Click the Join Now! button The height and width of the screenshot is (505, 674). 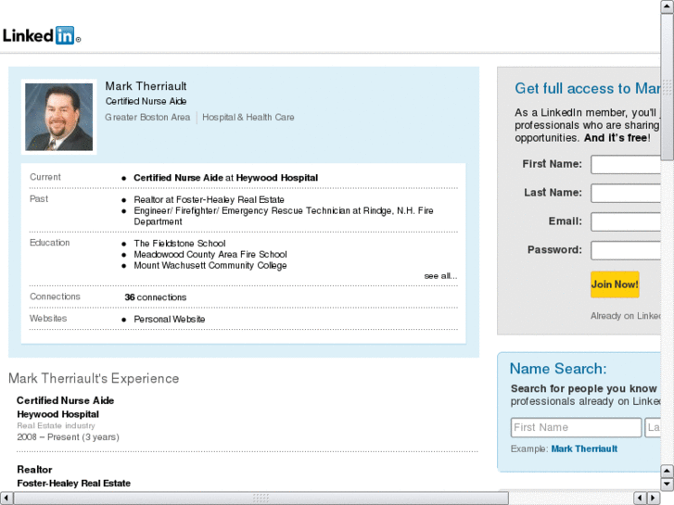pos(615,284)
